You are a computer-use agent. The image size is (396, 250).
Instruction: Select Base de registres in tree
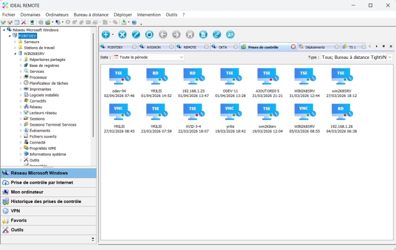click(x=44, y=65)
